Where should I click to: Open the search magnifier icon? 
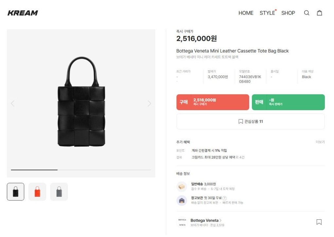tap(307, 13)
